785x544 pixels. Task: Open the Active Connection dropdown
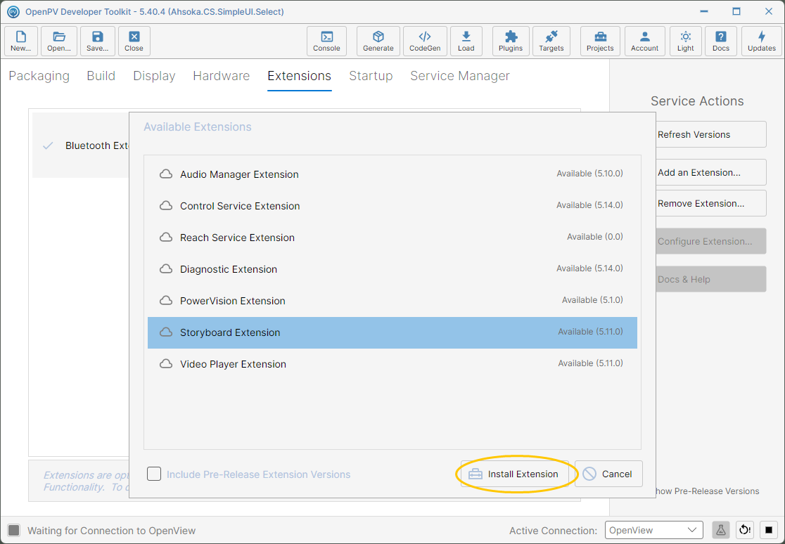click(654, 530)
